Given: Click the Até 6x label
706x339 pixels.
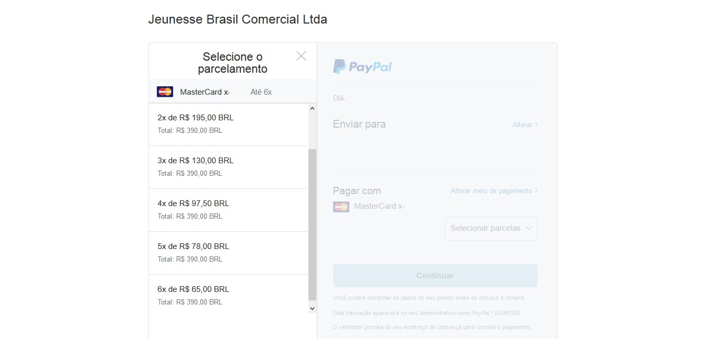Looking at the screenshot, I should (x=261, y=92).
